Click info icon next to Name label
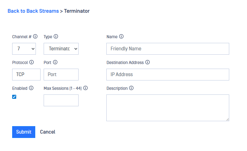Screen dimensions: 247x151 [x=121, y=36]
